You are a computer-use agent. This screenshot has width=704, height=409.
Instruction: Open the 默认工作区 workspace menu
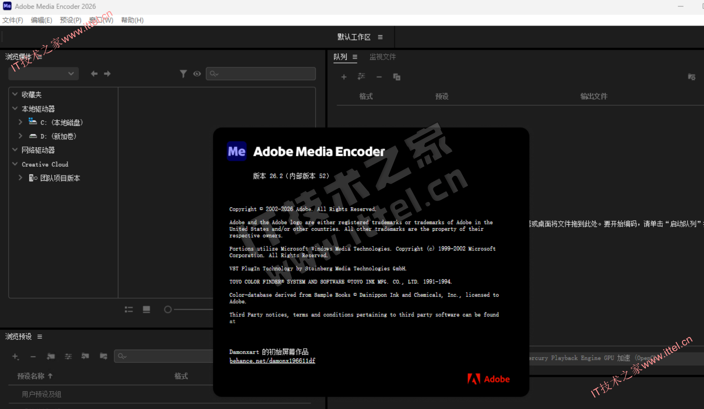coord(380,37)
